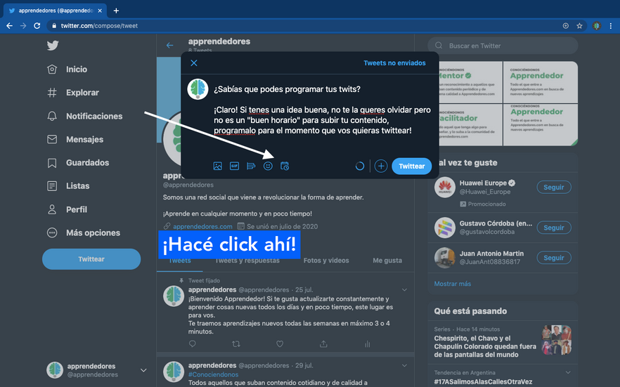Click the Chrome profile avatar icon
Screen dimensions: 620x387
(597, 26)
